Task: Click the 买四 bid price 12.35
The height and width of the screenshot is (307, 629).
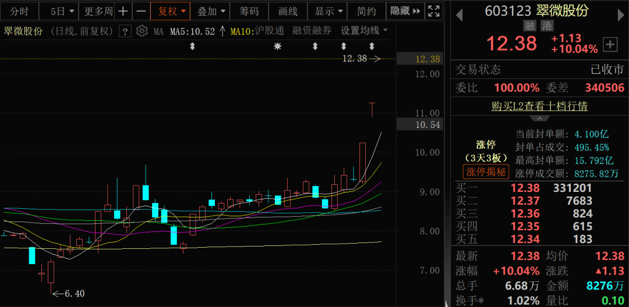Action: tap(525, 227)
